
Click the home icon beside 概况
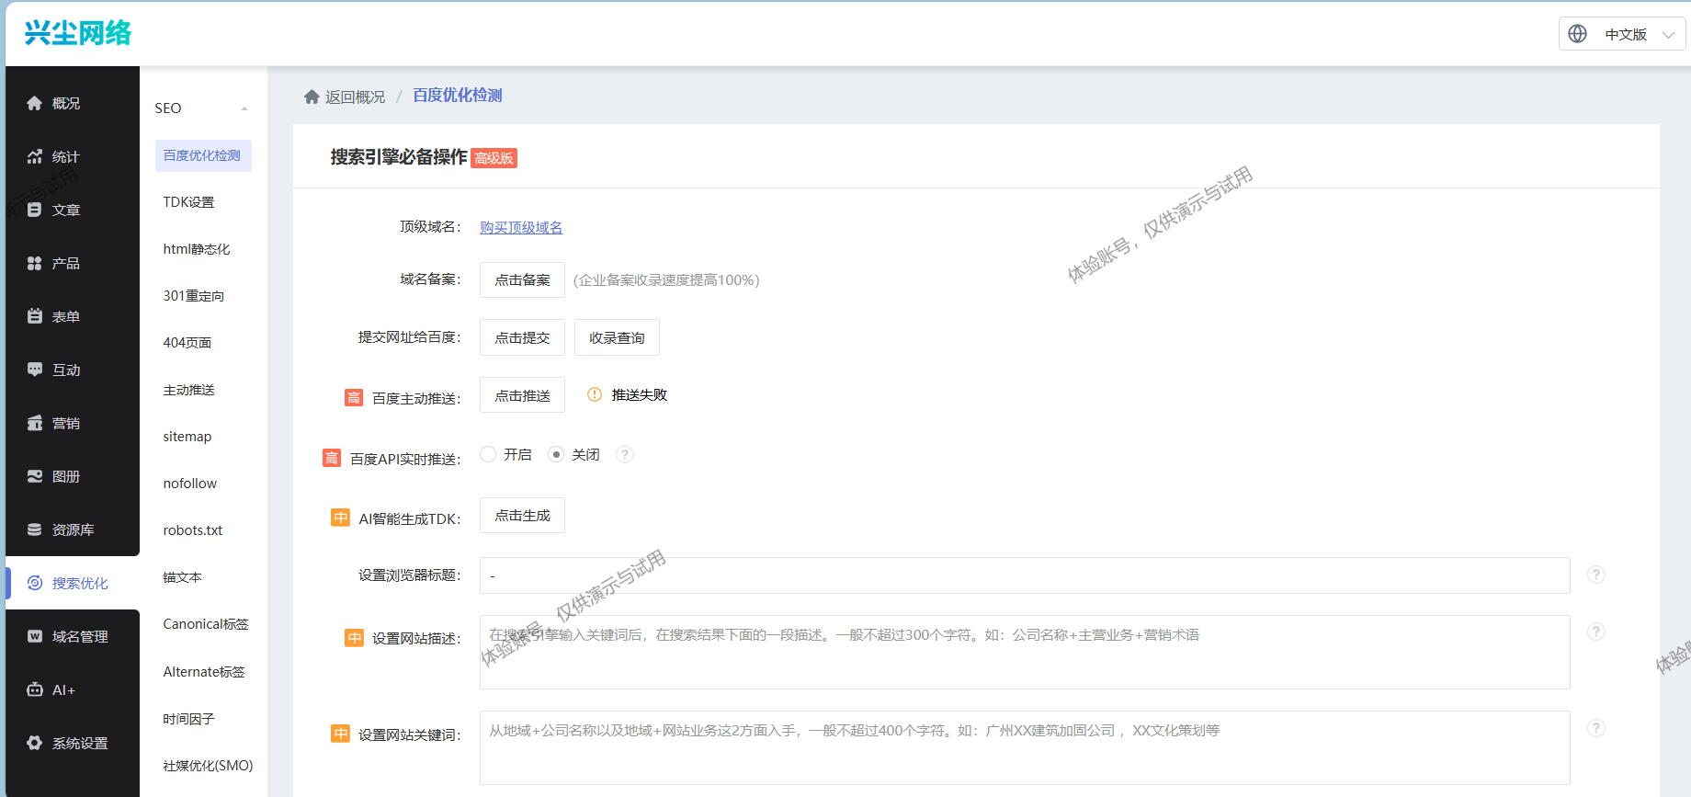coord(35,103)
